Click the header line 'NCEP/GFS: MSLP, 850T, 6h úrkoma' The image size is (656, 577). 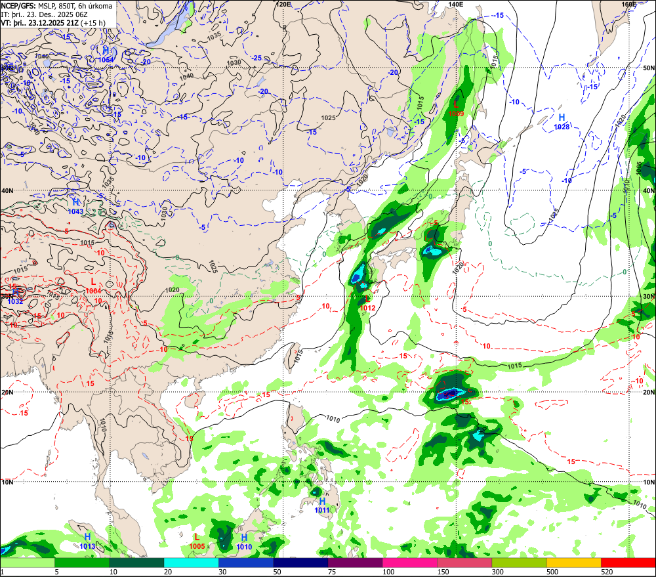(56, 6)
